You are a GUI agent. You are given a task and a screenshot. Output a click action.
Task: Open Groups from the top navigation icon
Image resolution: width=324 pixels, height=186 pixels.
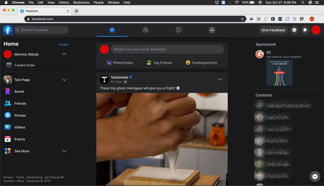click(x=212, y=30)
